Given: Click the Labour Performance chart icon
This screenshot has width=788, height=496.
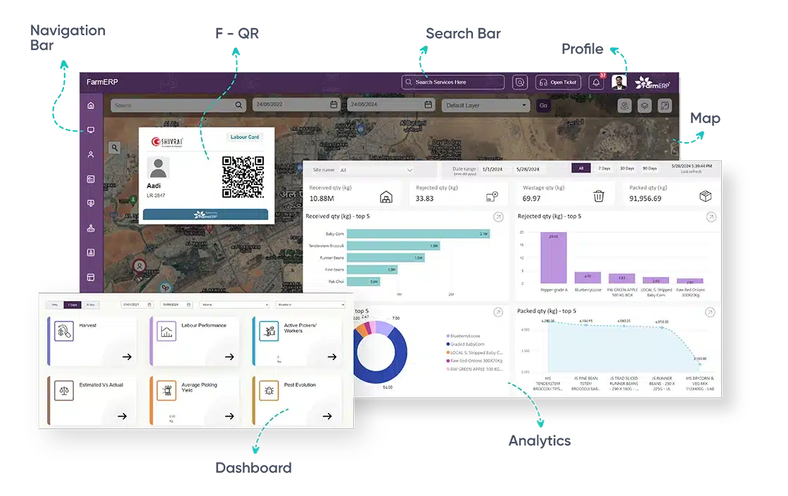Looking at the screenshot, I should click(x=166, y=331).
